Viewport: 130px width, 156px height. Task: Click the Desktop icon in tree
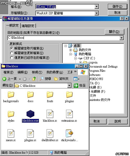70,46
